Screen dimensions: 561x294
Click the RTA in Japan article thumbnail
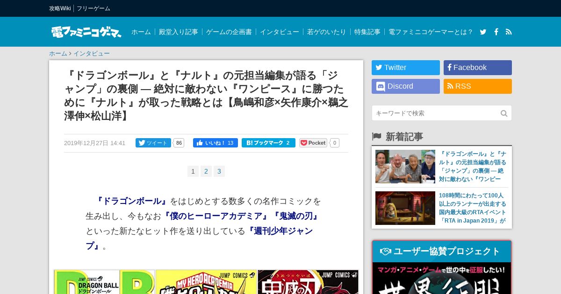pos(405,208)
